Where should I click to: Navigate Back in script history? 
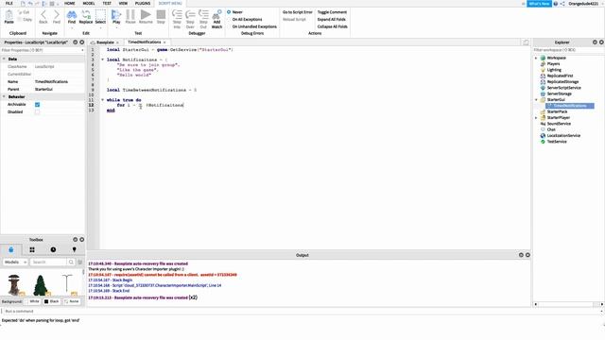pyautogui.click(x=43, y=17)
